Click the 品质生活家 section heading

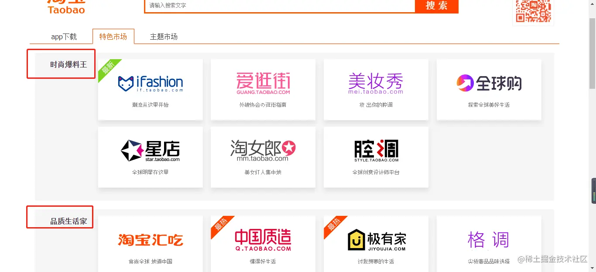point(69,221)
